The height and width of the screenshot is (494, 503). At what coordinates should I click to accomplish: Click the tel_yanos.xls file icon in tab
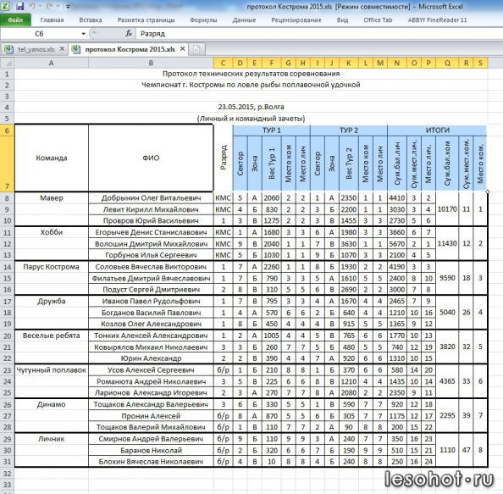(8, 49)
